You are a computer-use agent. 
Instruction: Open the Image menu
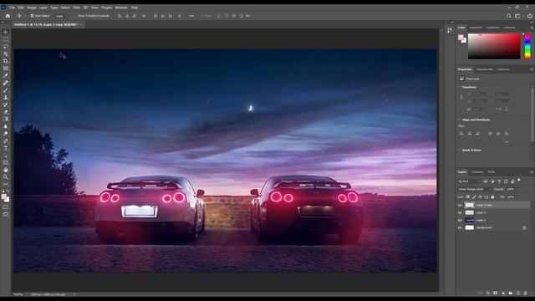tap(32, 8)
